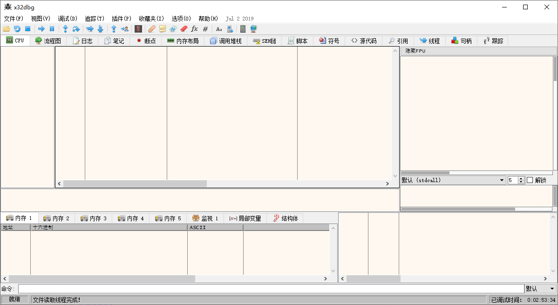558x305 pixels.
Task: Click the stop debugging square icon
Action: coord(27,29)
